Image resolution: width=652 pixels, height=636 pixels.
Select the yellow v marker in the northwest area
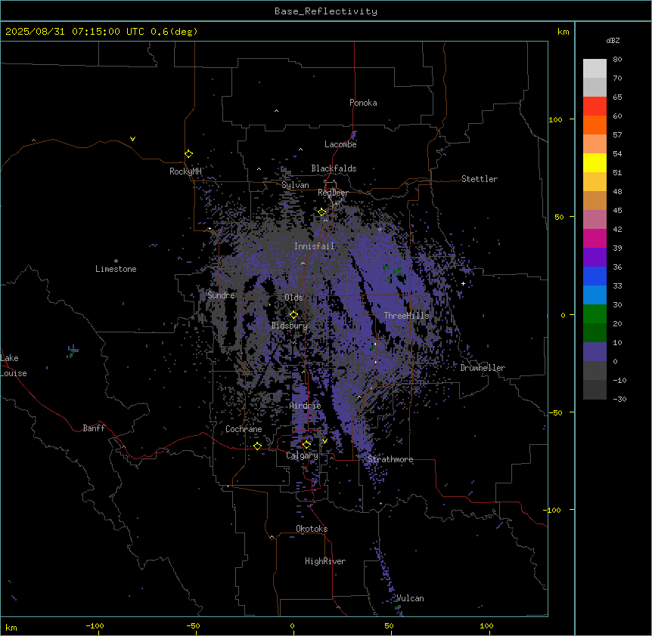tap(132, 139)
